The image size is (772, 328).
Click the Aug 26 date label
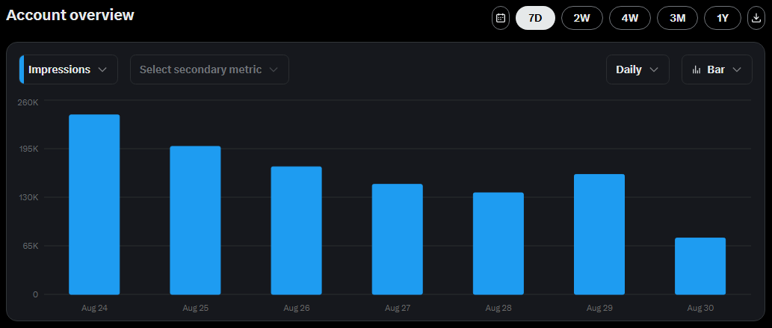coord(297,309)
